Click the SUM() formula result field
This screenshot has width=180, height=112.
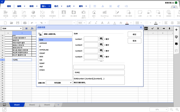[x=99, y=73]
